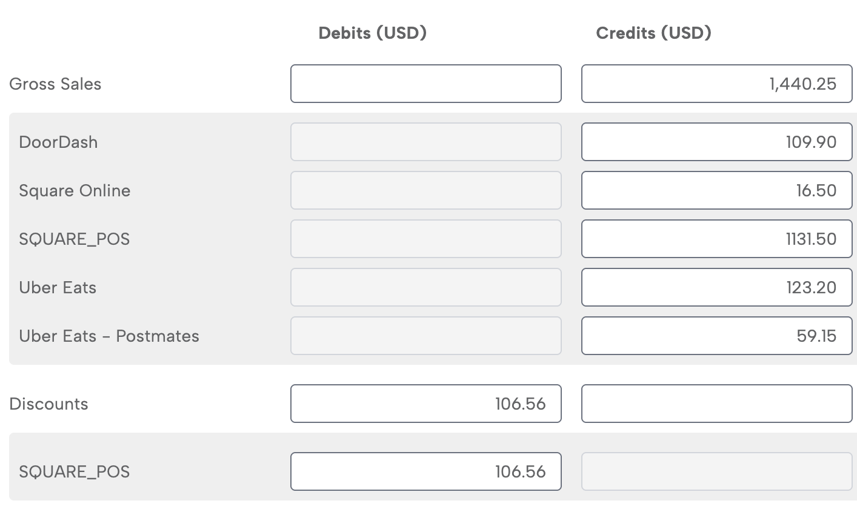Edit the Discounts debit field
This screenshot has width=857, height=509.
point(425,404)
